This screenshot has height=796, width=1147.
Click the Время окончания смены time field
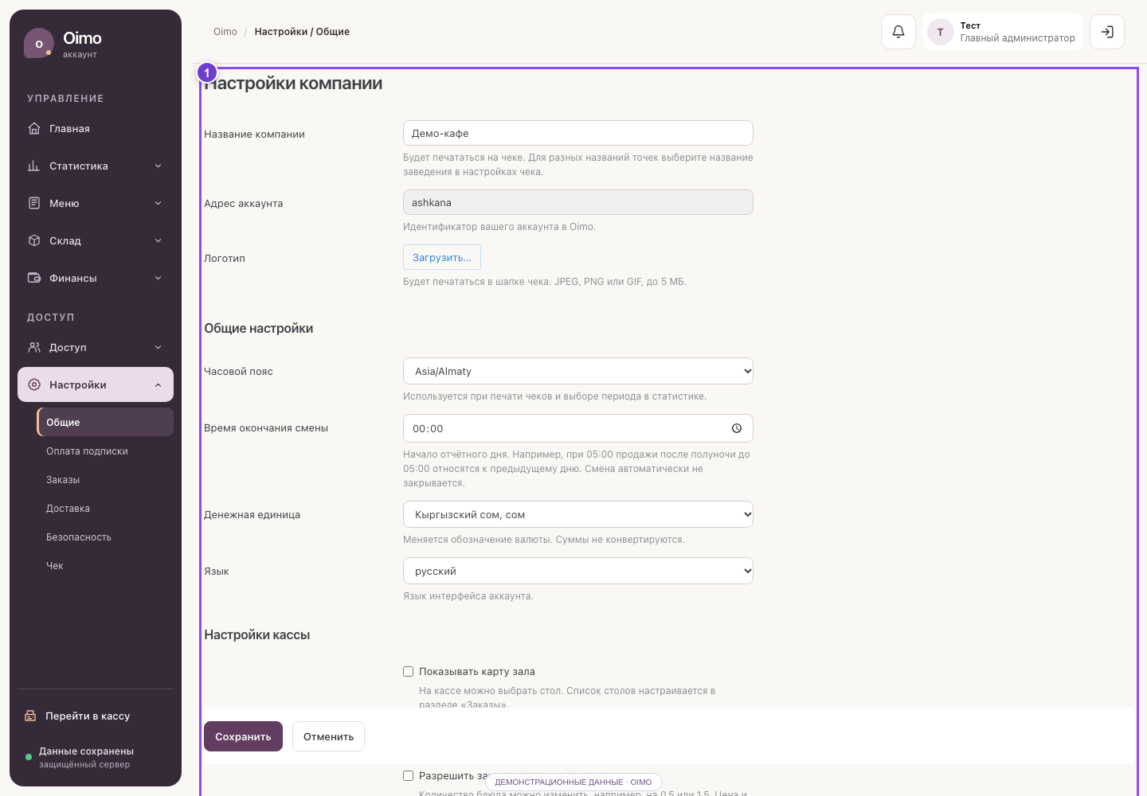click(x=578, y=428)
